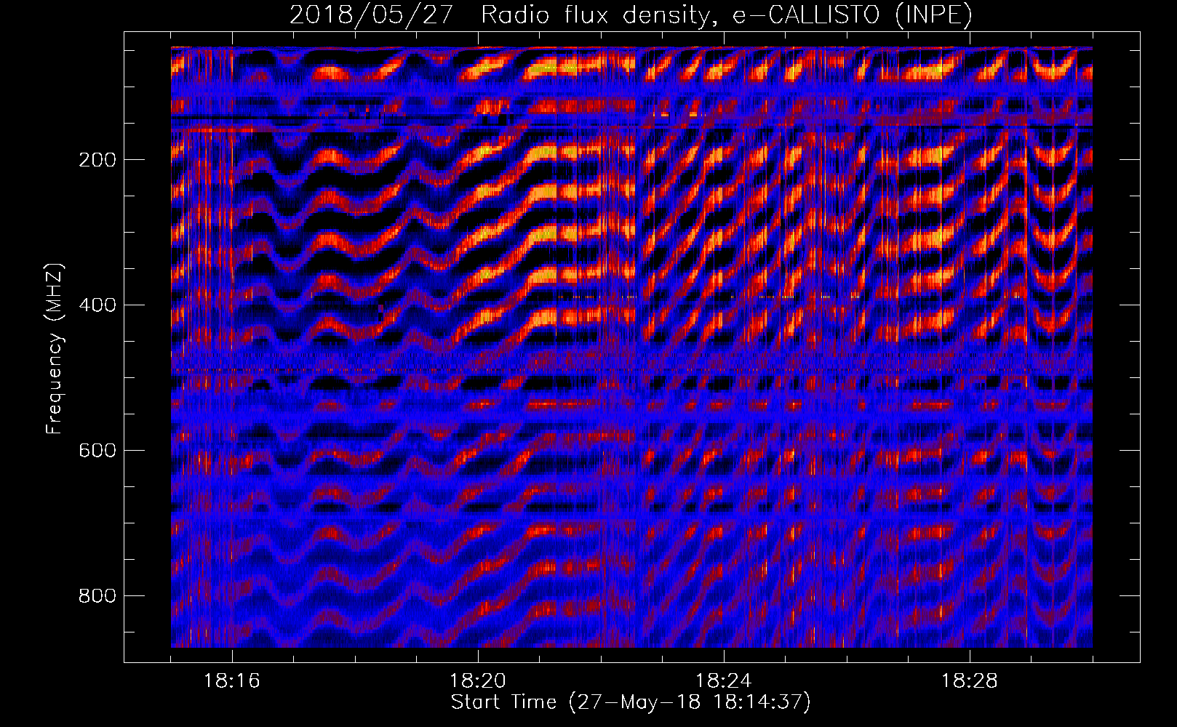Click the 18:28 time tick label
This screenshot has height=727, width=1177.
point(970,681)
